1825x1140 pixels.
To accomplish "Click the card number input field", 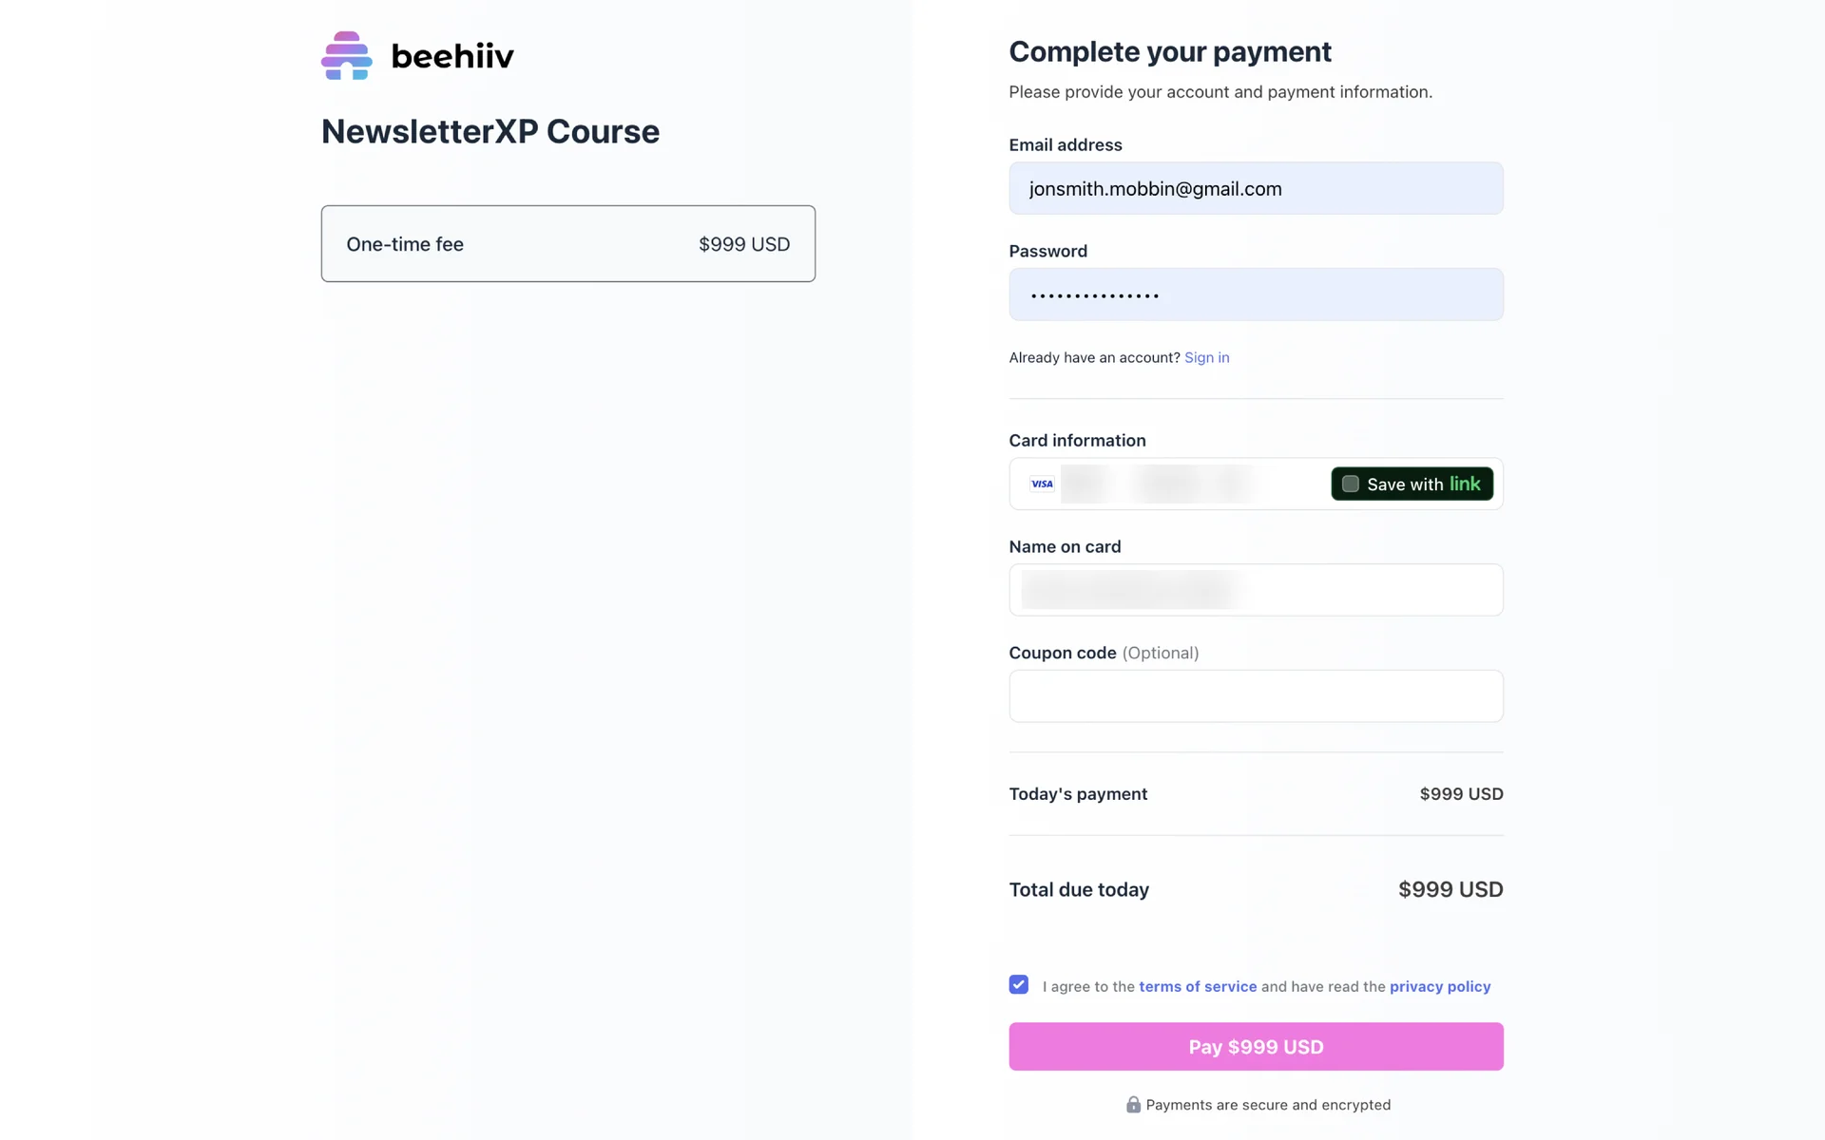I will coord(1188,484).
